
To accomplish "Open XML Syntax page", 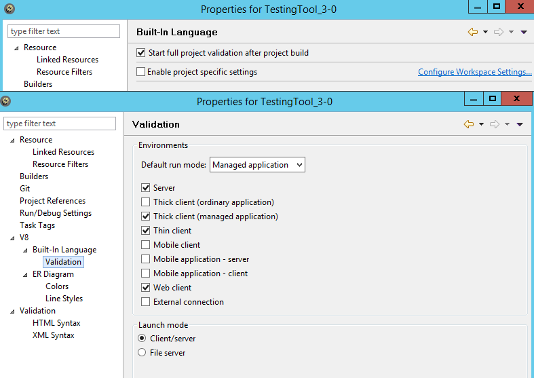I will (x=53, y=335).
